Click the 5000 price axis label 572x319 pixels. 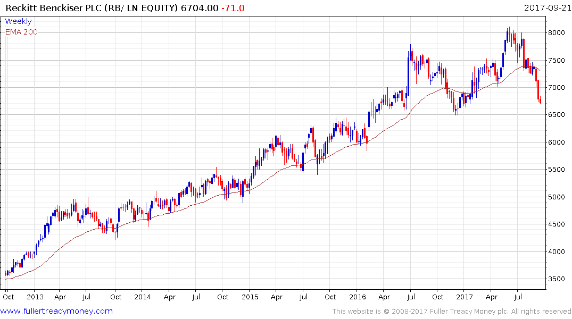[x=557, y=197]
